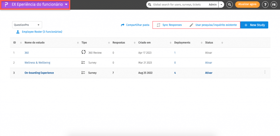Viewport: 280px width, 136px height.
Task: Open the Admin search scope dropdown arrow
Action: (x=221, y=5)
